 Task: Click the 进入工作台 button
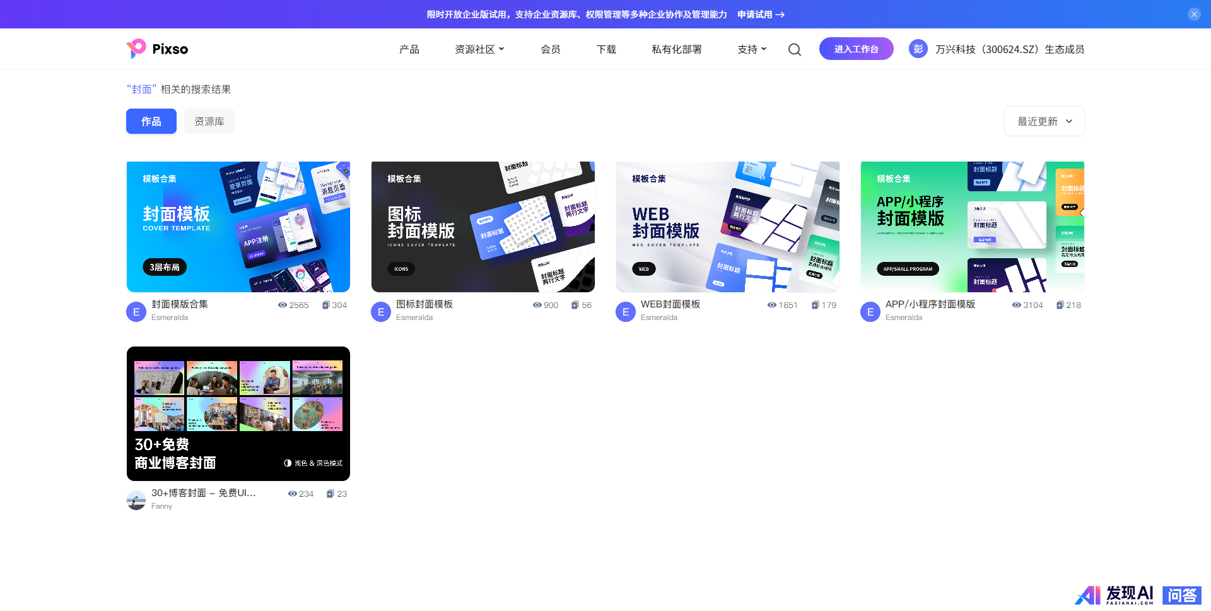856,49
